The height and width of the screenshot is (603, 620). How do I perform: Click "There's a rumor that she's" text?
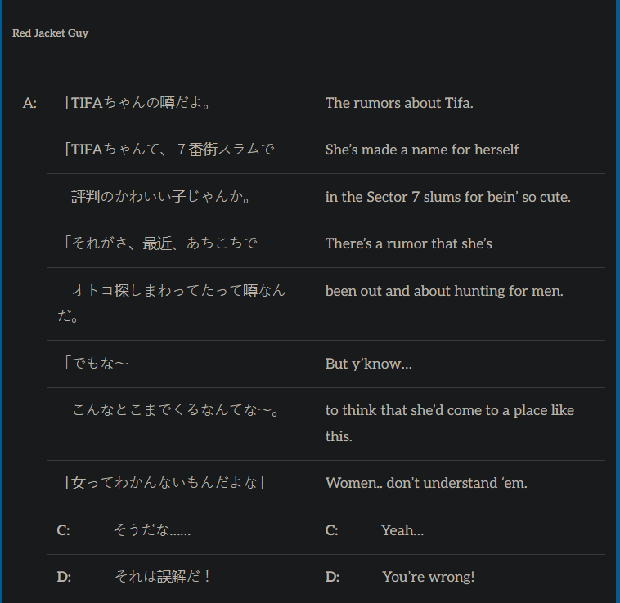tap(408, 243)
